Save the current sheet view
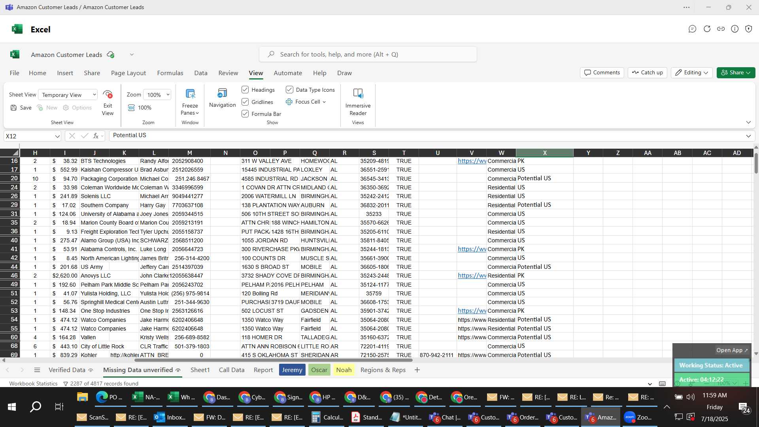 [21, 108]
